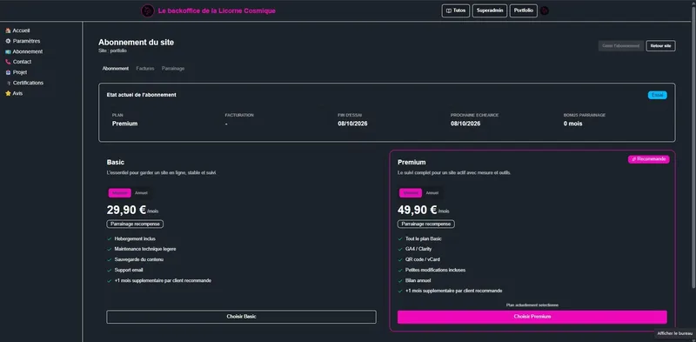Click the Hebergement inclus feature
The height and width of the screenshot is (342, 696).
click(135, 238)
